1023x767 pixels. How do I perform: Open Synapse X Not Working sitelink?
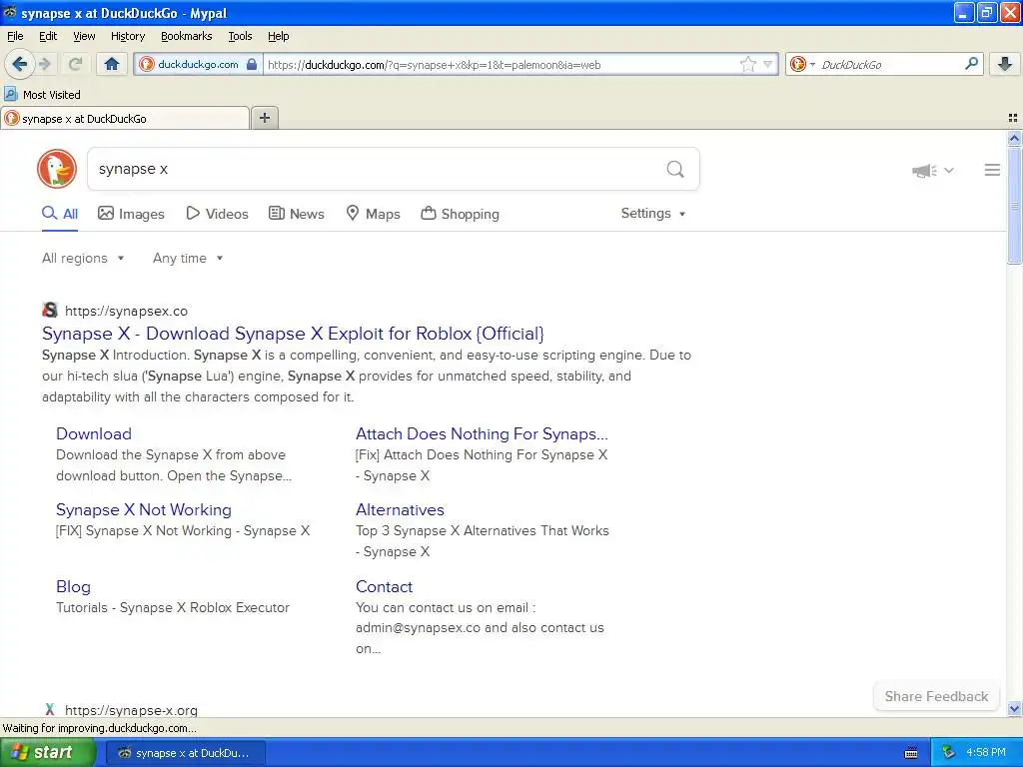click(144, 509)
